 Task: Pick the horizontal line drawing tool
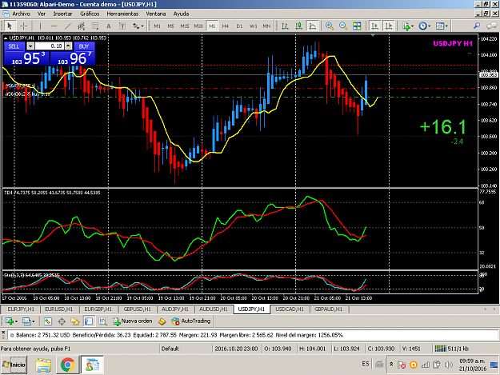(54, 26)
